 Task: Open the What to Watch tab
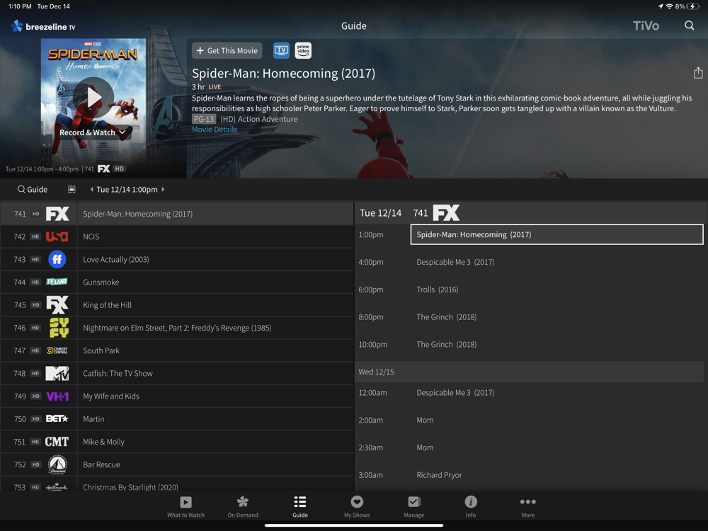[x=185, y=507]
